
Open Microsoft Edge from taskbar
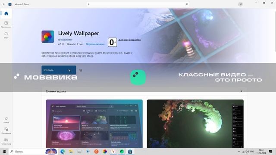pos(63,152)
